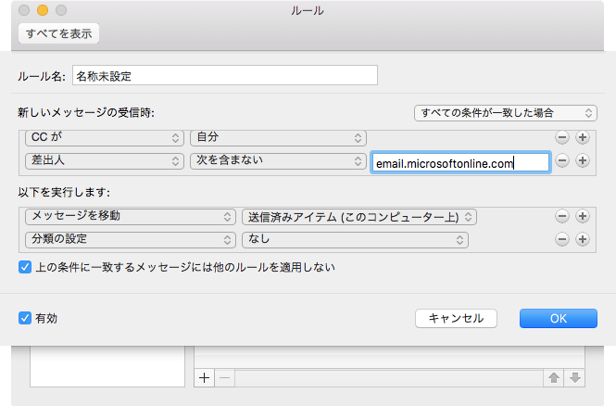This screenshot has width=616, height=406.
Task: Open 送信済みアイテム folder dropdown
Action: point(359,217)
